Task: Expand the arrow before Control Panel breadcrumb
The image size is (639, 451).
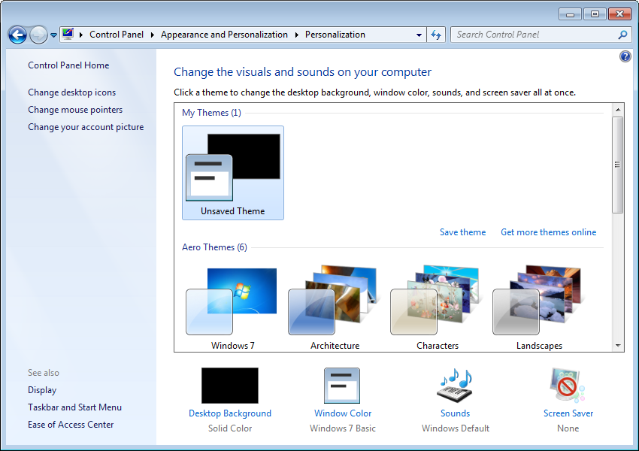Action: [81, 35]
